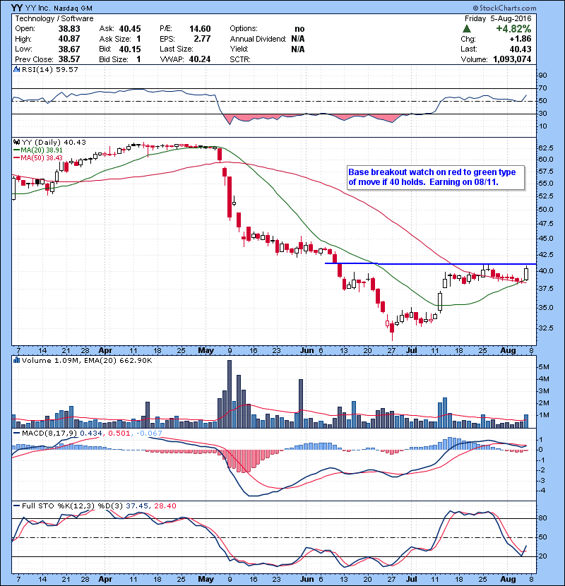Click the green up-triangle change indicator

(466, 29)
